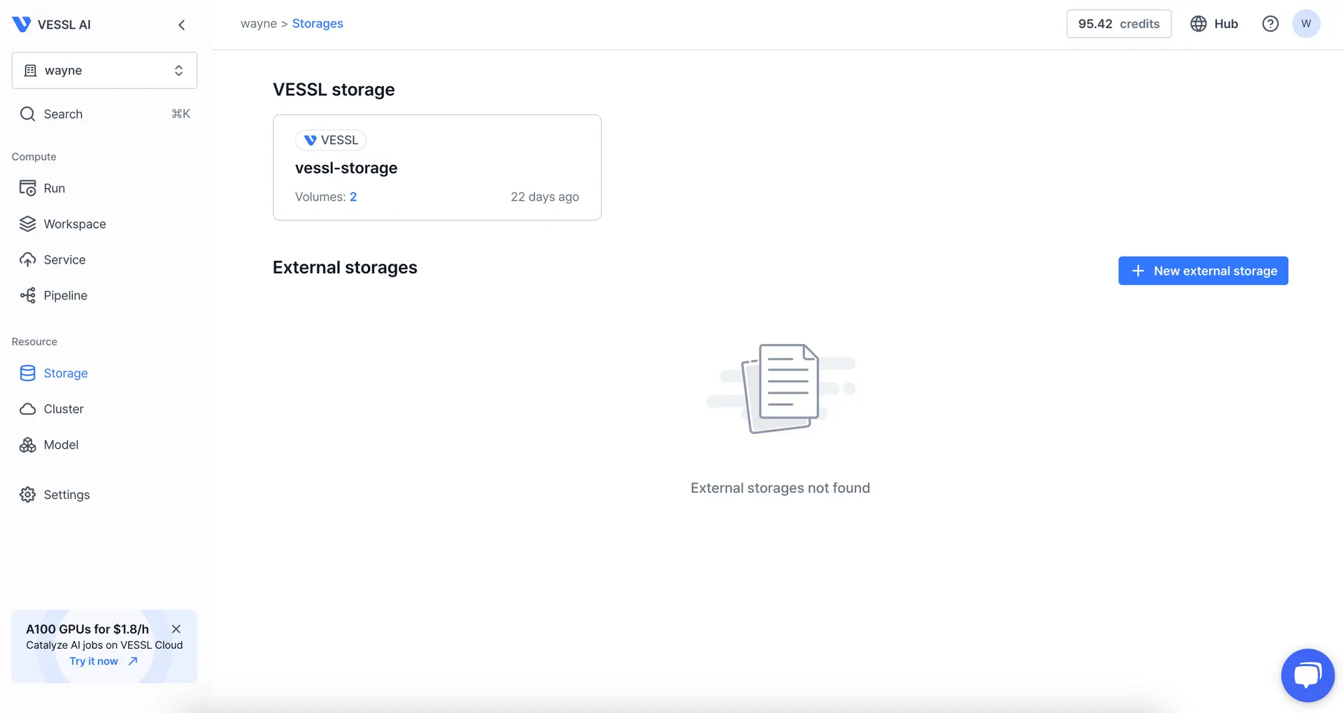Click the Pipeline node icon
Screen dimensions: 1343x713
pyautogui.click(x=27, y=295)
